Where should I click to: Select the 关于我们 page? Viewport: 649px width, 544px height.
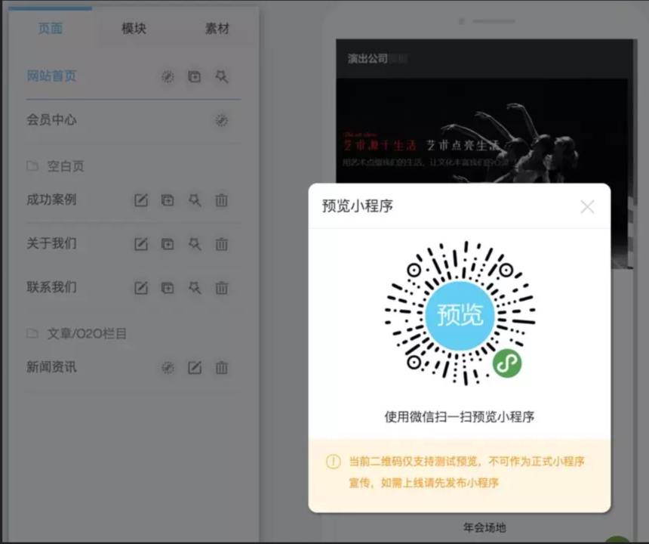(51, 243)
